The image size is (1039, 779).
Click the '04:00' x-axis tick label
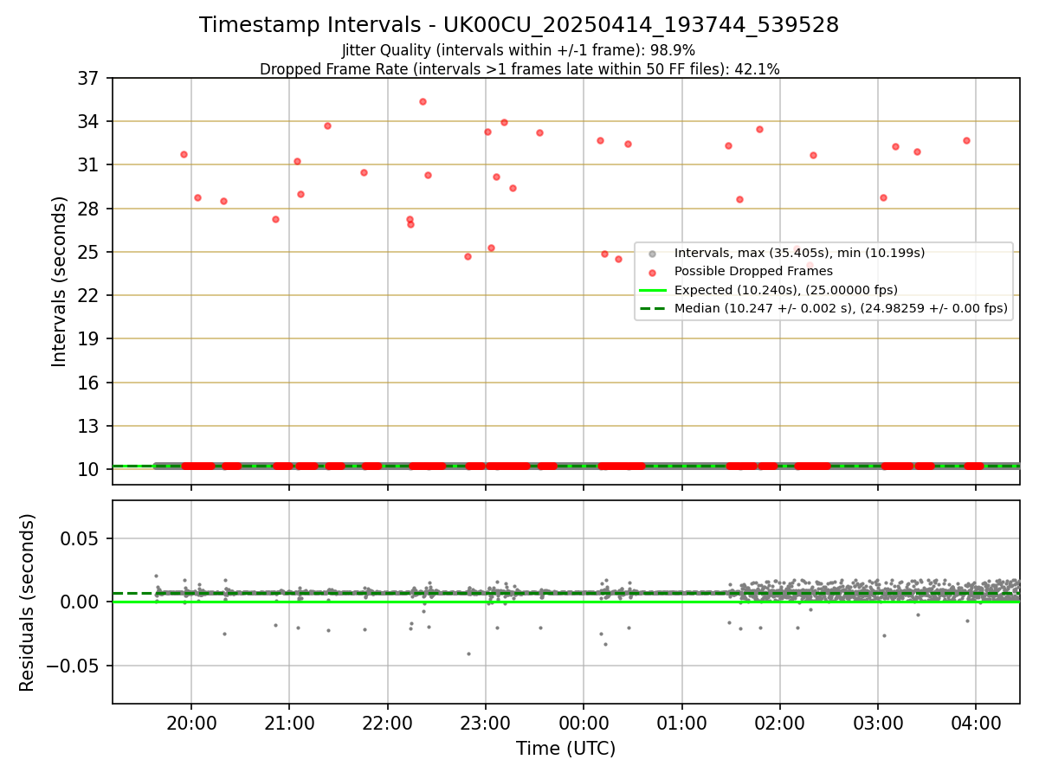coord(976,724)
